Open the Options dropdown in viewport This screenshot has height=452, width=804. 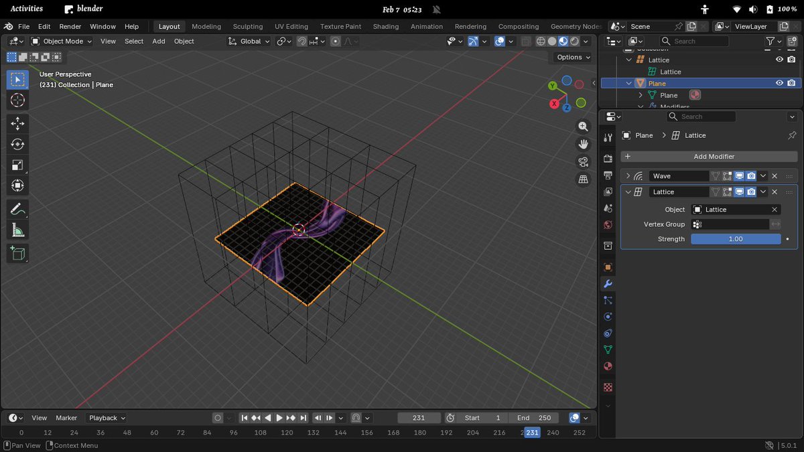pos(574,58)
